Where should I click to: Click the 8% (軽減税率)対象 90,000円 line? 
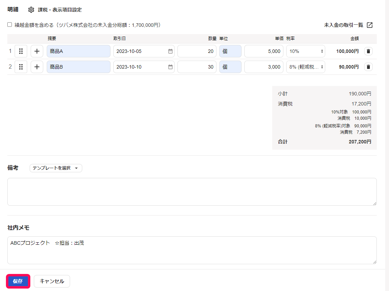[x=343, y=126]
